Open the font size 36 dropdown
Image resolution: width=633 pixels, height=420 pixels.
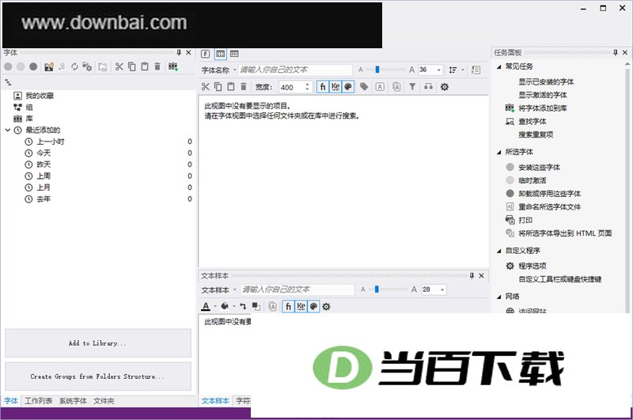(439, 70)
